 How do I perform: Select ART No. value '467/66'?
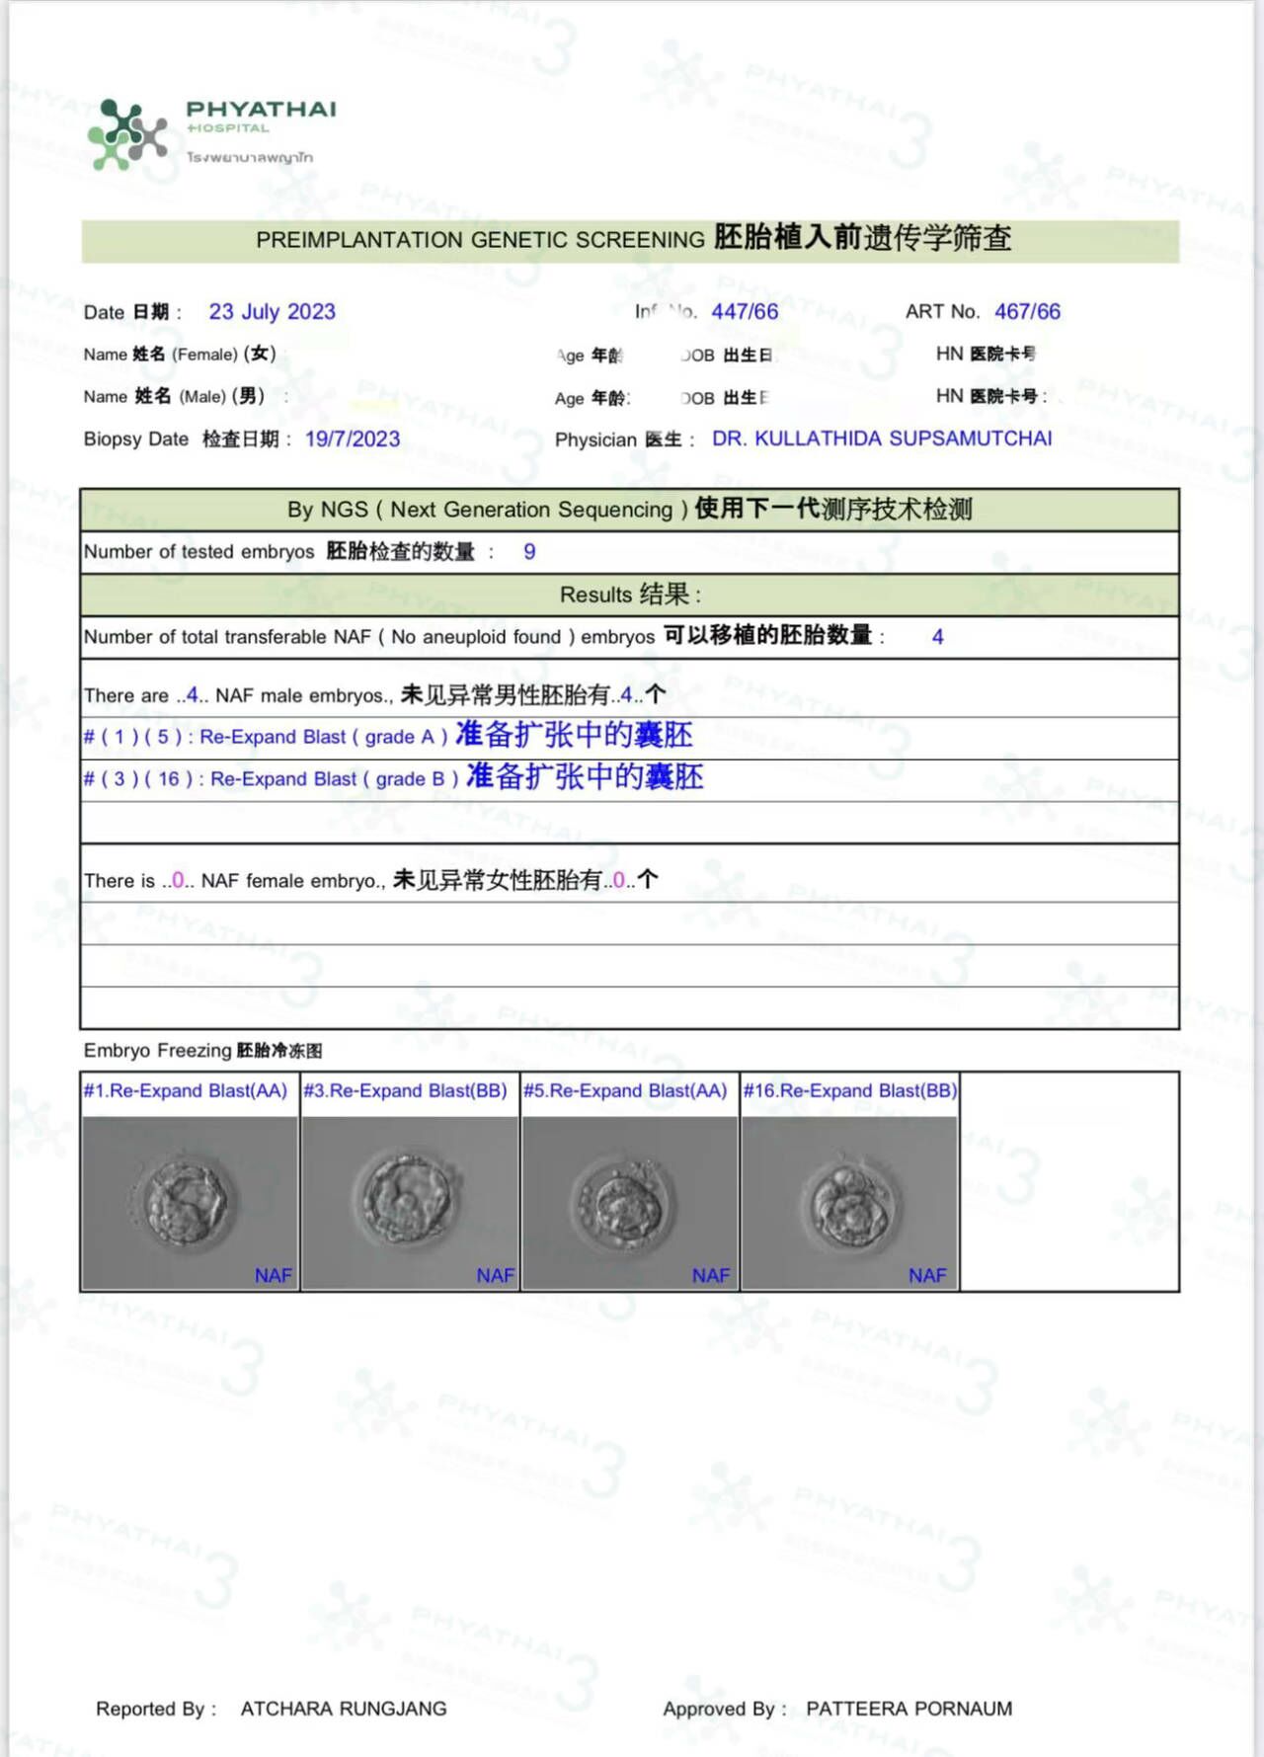point(1027,311)
